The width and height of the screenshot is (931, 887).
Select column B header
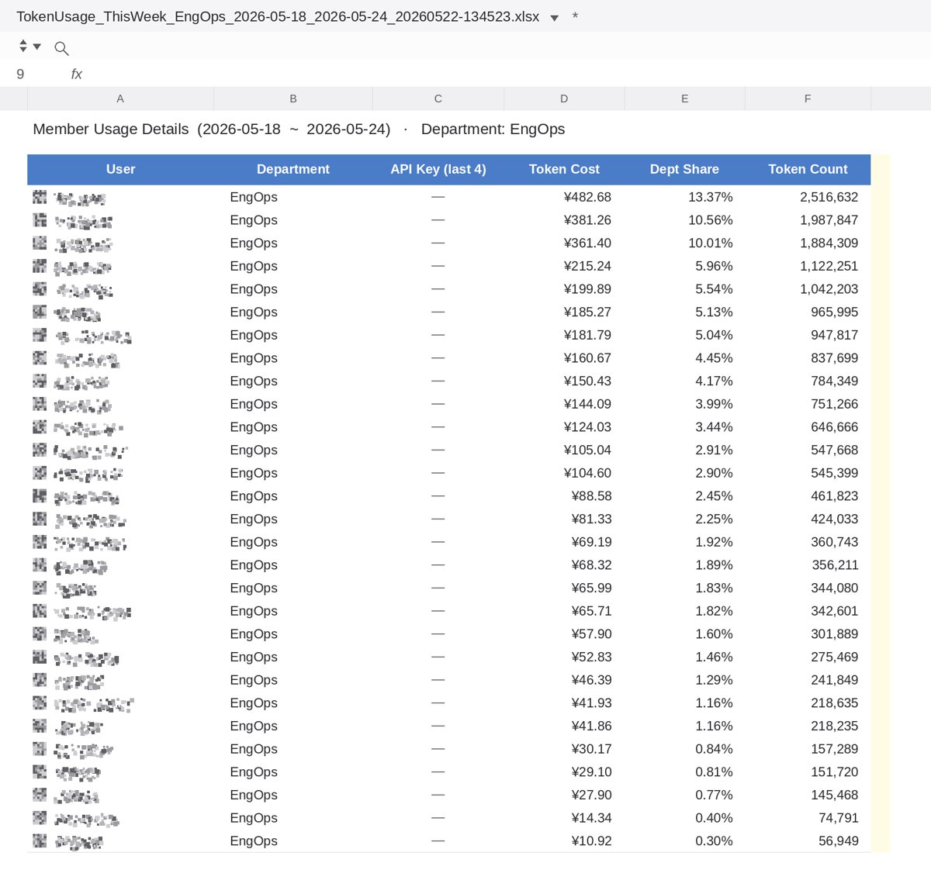point(293,98)
